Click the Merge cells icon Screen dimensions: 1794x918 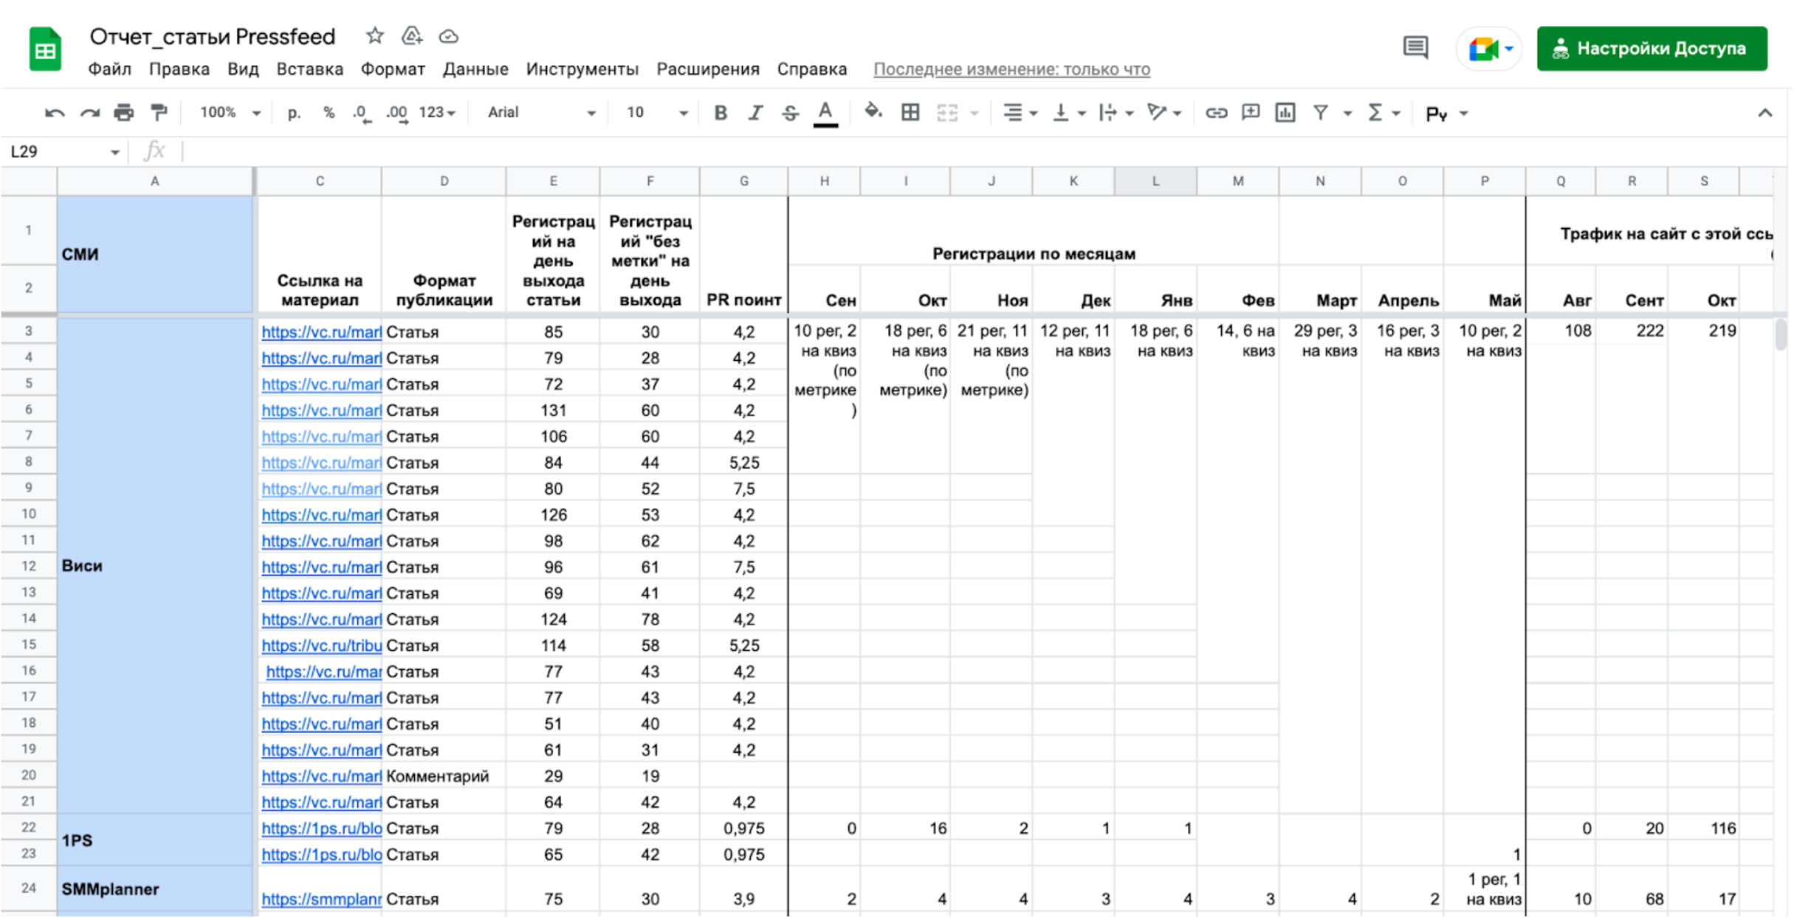pos(946,113)
